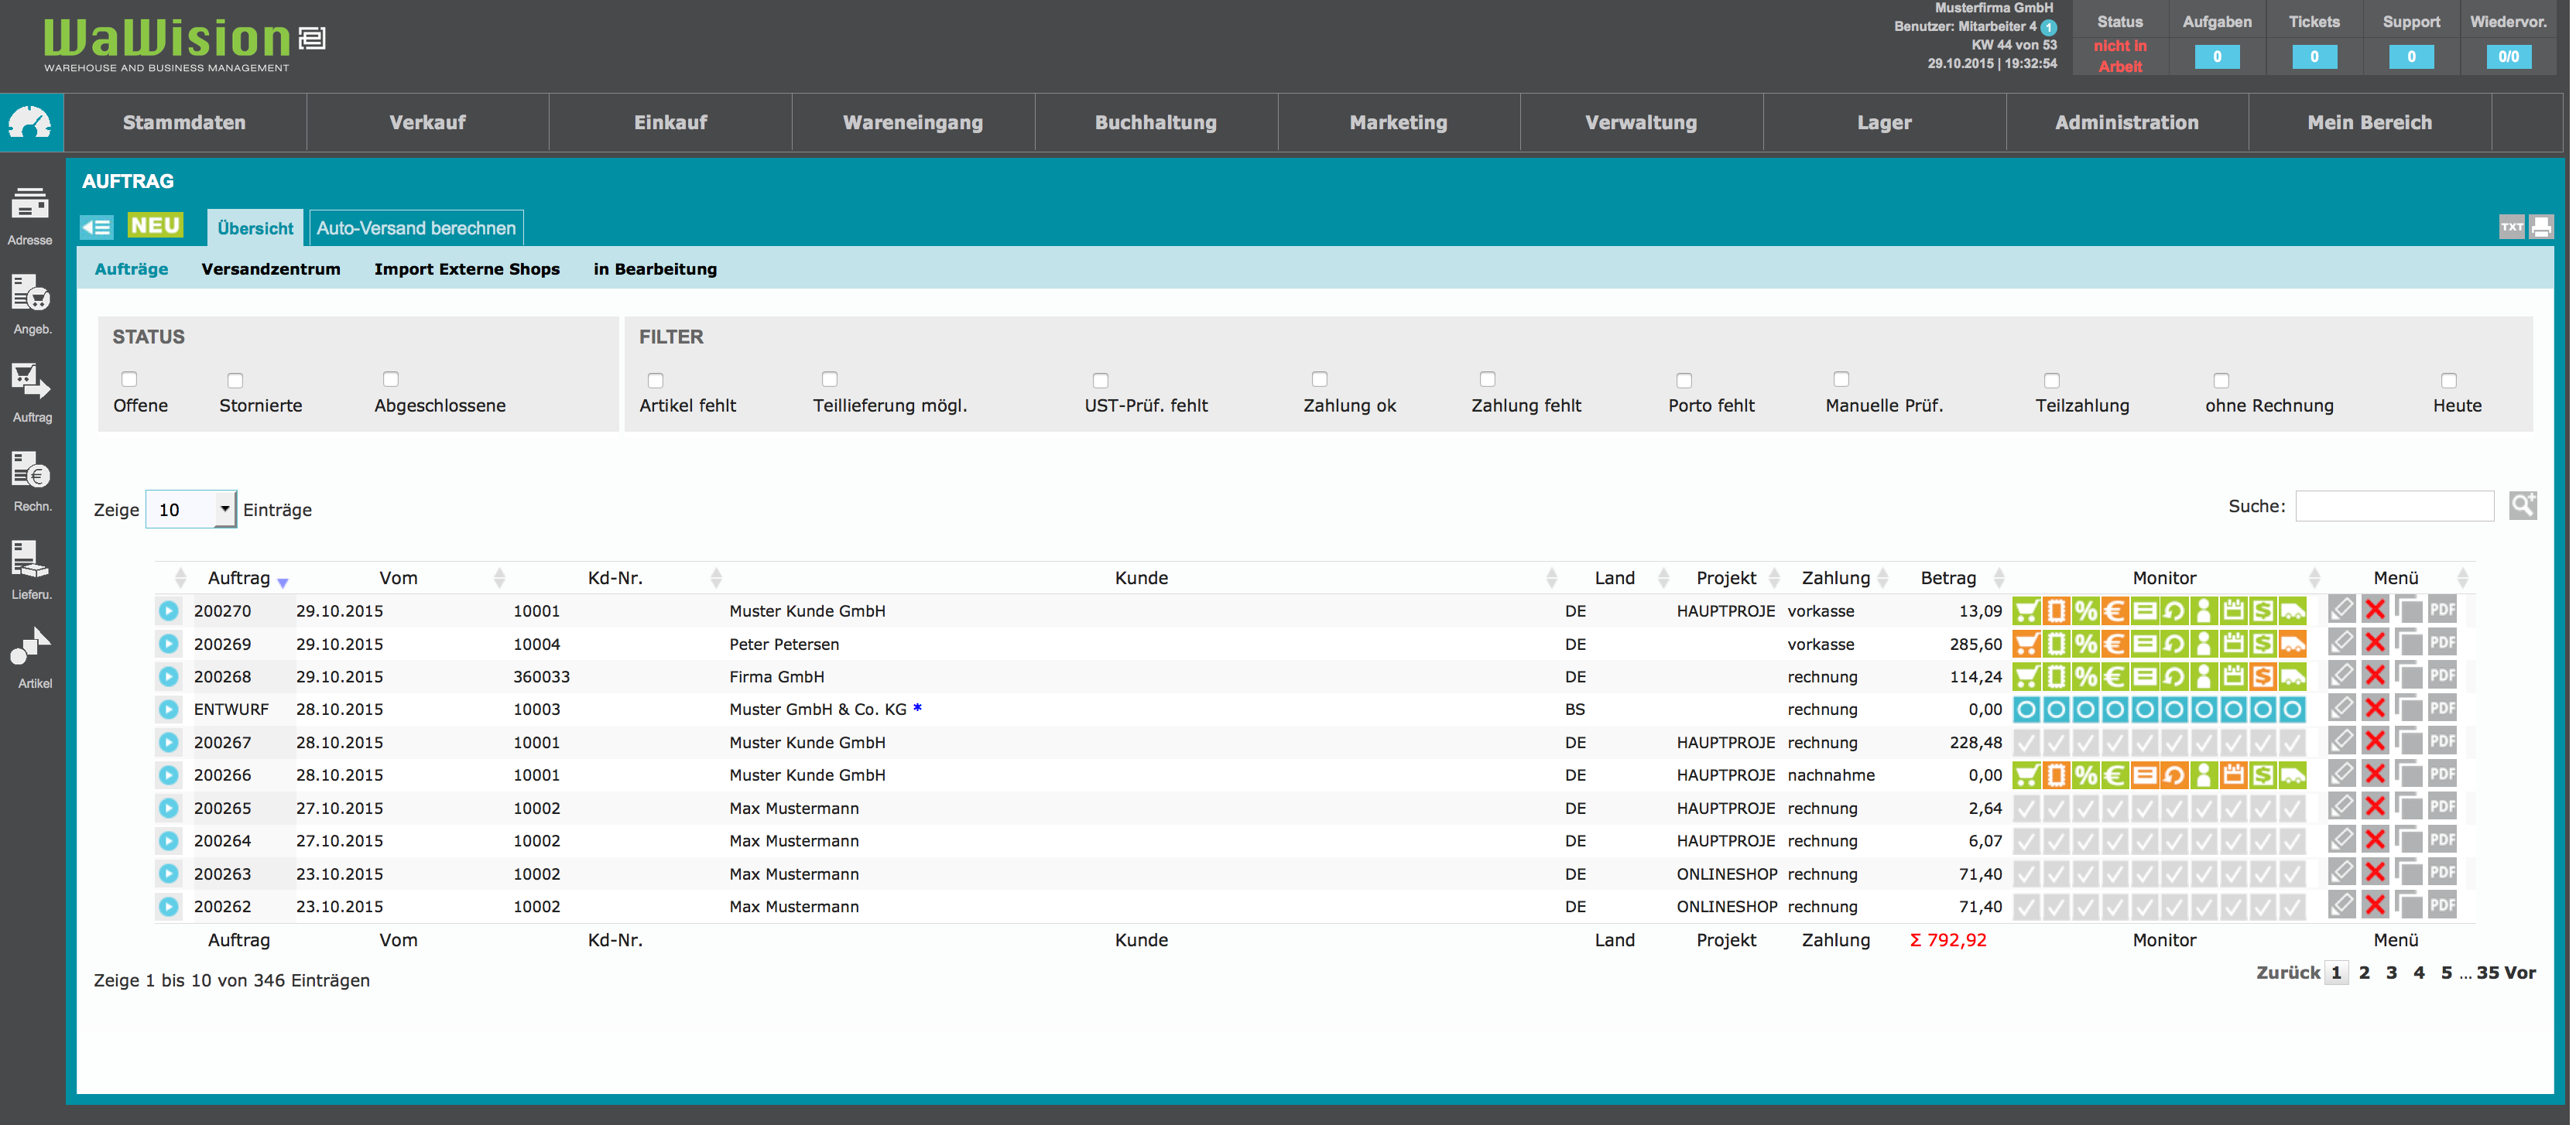
Task: Delete order 200270 with red X
Action: click(x=2375, y=610)
